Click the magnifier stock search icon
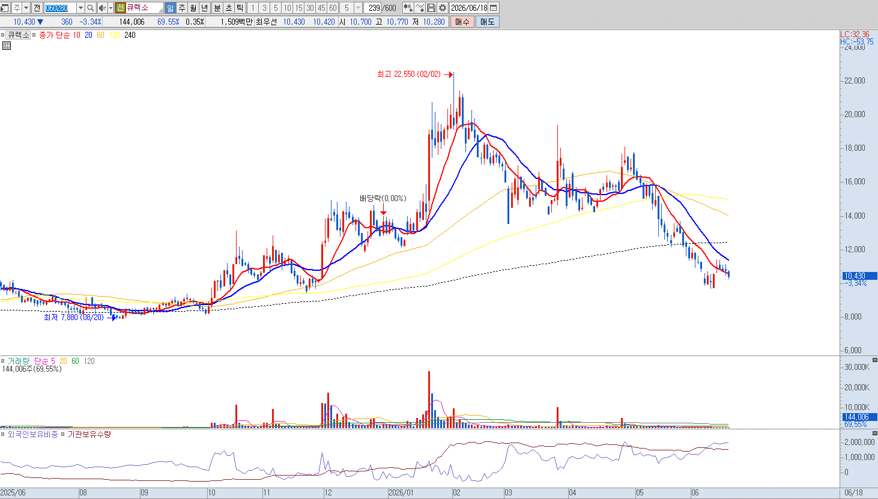Image resolution: width=878 pixels, height=499 pixels. 91,8
